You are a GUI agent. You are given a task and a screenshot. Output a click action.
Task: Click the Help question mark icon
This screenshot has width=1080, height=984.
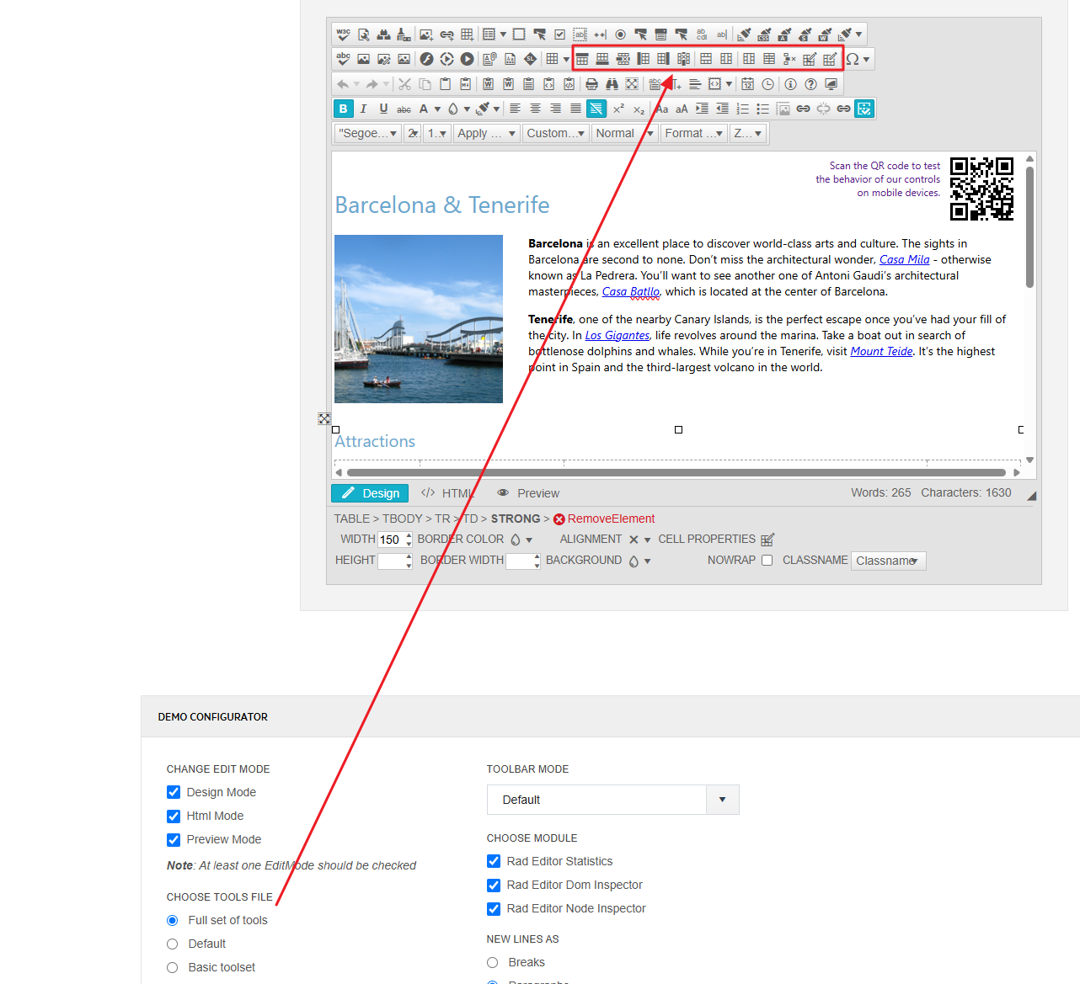click(x=810, y=84)
